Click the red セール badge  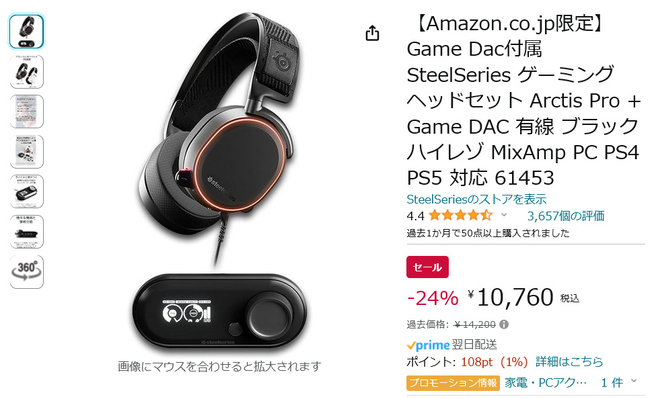coord(427,267)
